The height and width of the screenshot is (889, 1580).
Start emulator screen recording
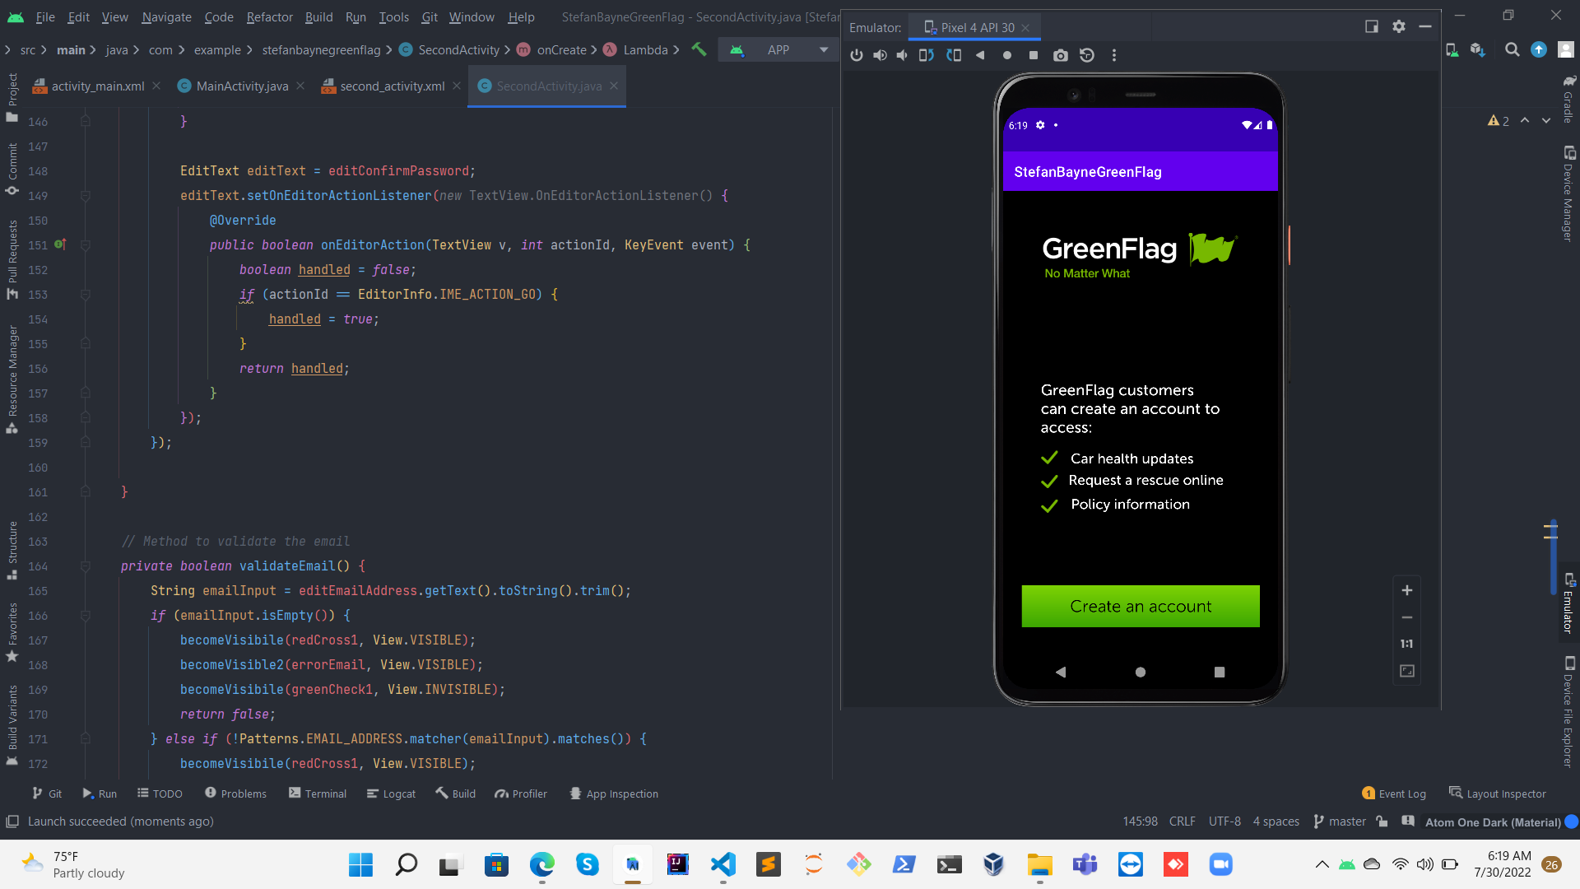[1006, 55]
